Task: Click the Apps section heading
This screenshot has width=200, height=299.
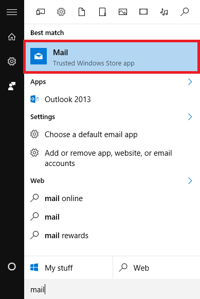Action: coord(38,82)
